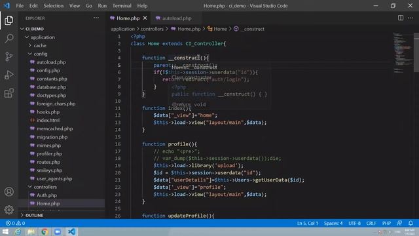Open the Run and Debug view
The height and width of the screenshot is (236, 419).
9,75
